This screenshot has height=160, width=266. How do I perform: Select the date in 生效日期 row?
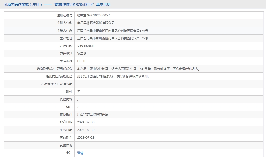[86, 130]
